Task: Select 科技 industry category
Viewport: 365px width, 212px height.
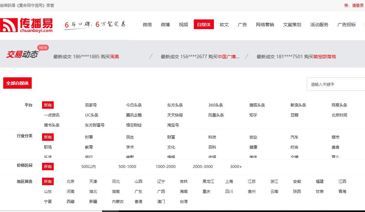Action: (212, 137)
